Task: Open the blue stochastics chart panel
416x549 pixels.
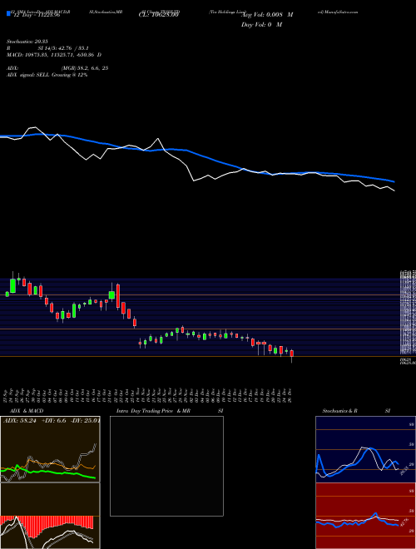Action: pyautogui.click(x=365, y=449)
